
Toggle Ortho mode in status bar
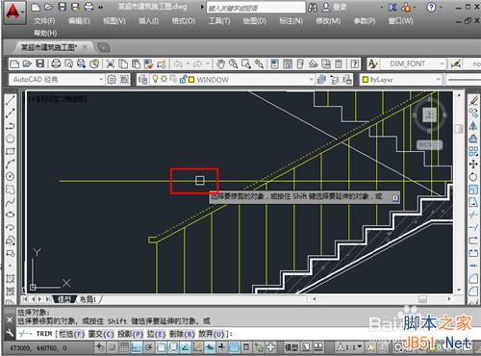(x=137, y=347)
